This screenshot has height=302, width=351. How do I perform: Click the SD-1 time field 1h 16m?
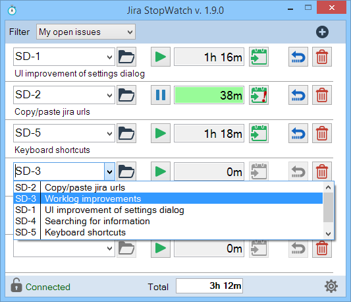coord(209,57)
